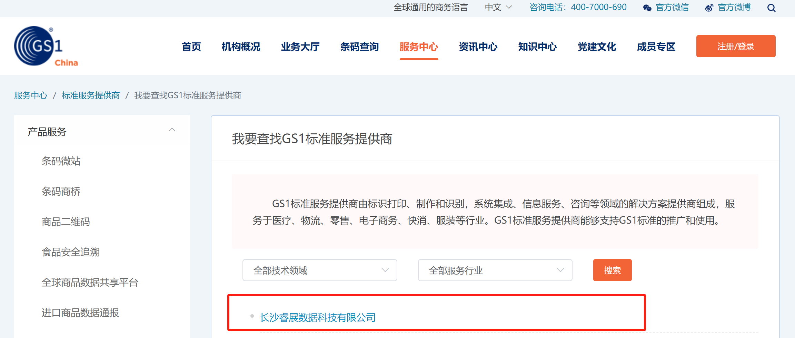Click 标准服务提供商 breadcrumb link
This screenshot has width=795, height=338.
pos(91,95)
